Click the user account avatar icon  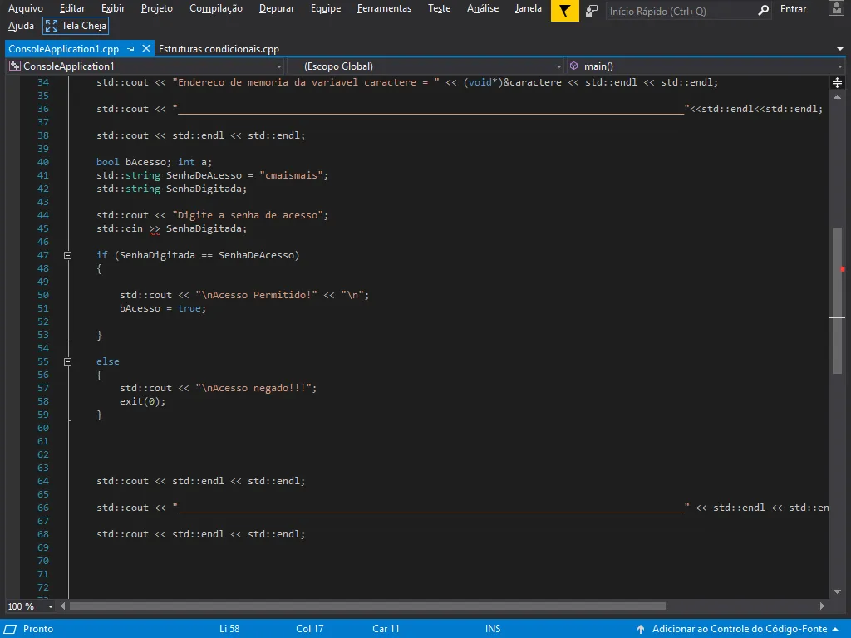point(838,9)
